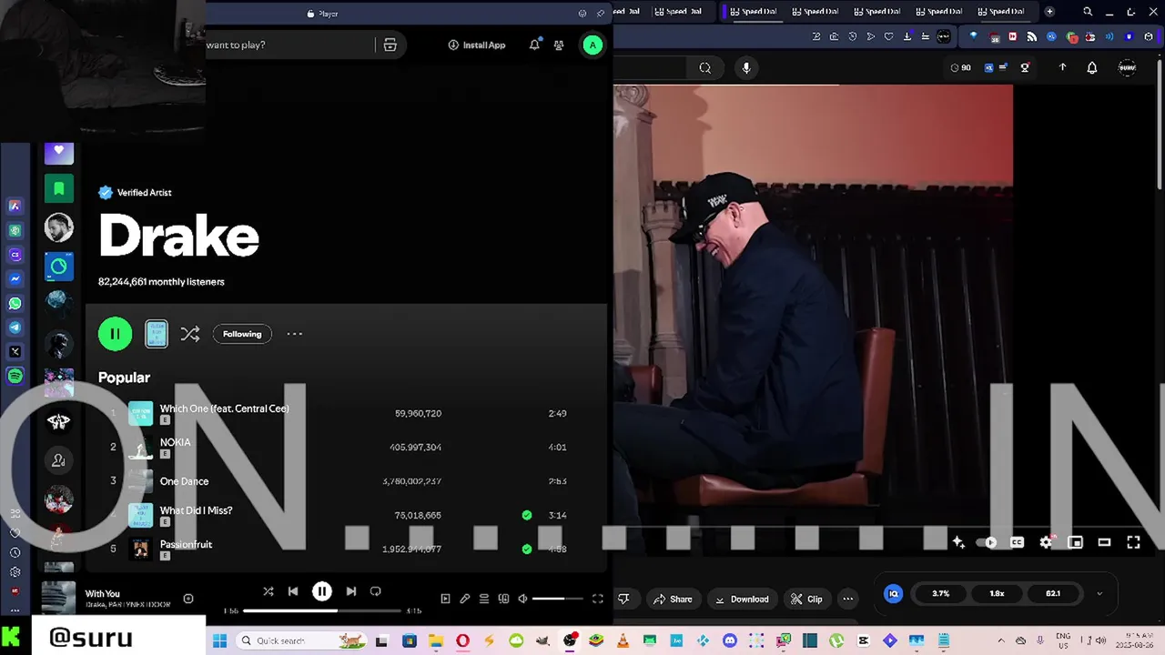Click Install App in Spotify header
The width and height of the screenshot is (1165, 655).
(x=477, y=45)
